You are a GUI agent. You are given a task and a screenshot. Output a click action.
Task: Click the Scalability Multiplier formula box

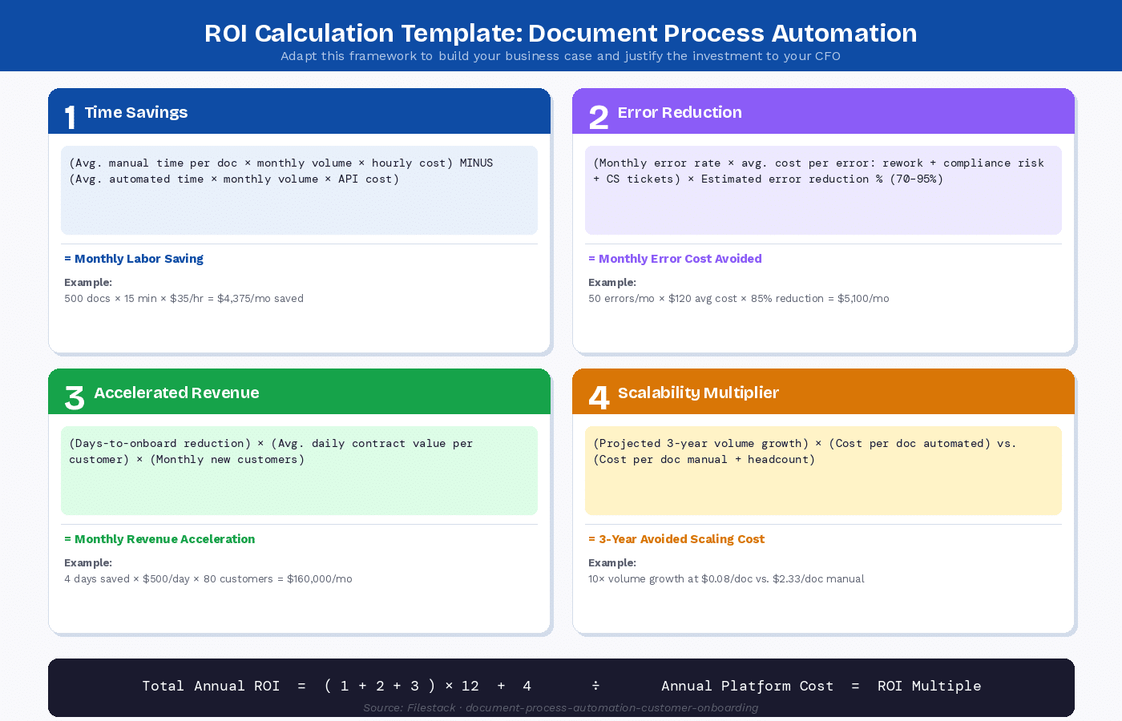click(823, 470)
